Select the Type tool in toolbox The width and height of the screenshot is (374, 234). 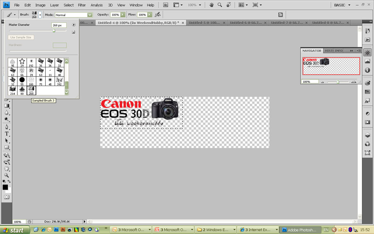pyautogui.click(x=7, y=134)
